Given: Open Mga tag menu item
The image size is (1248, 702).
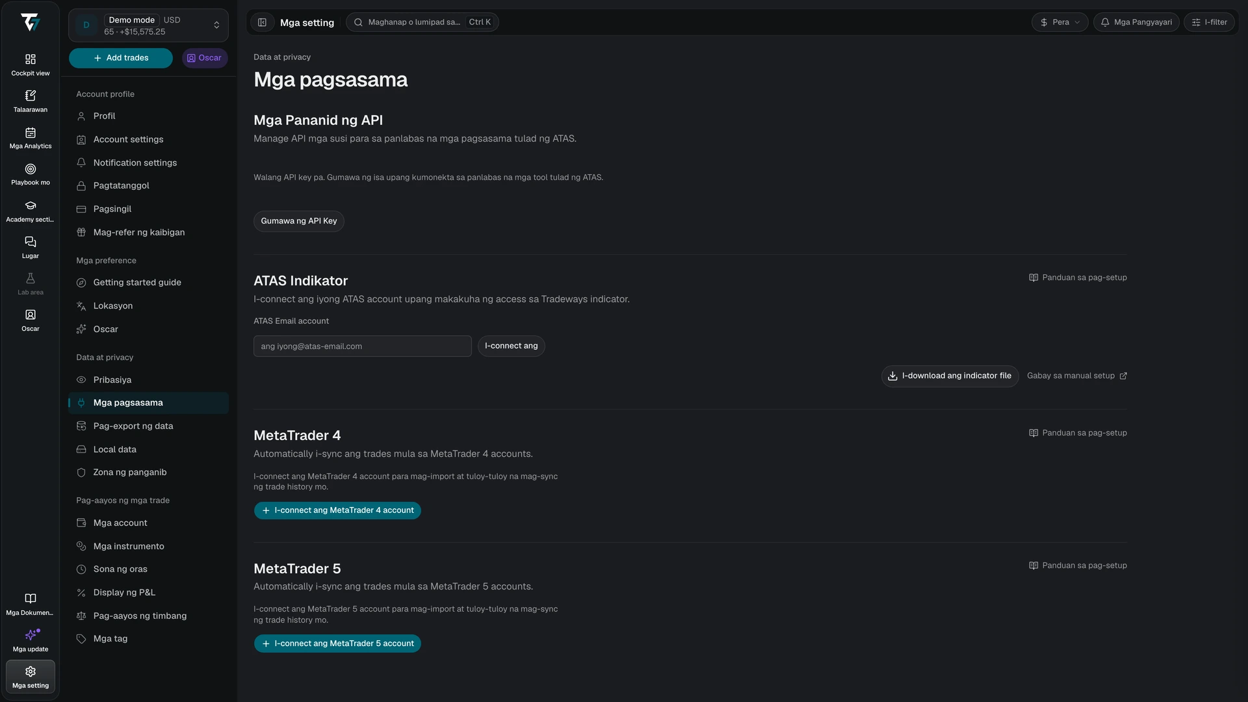Looking at the screenshot, I should pyautogui.click(x=148, y=639).
